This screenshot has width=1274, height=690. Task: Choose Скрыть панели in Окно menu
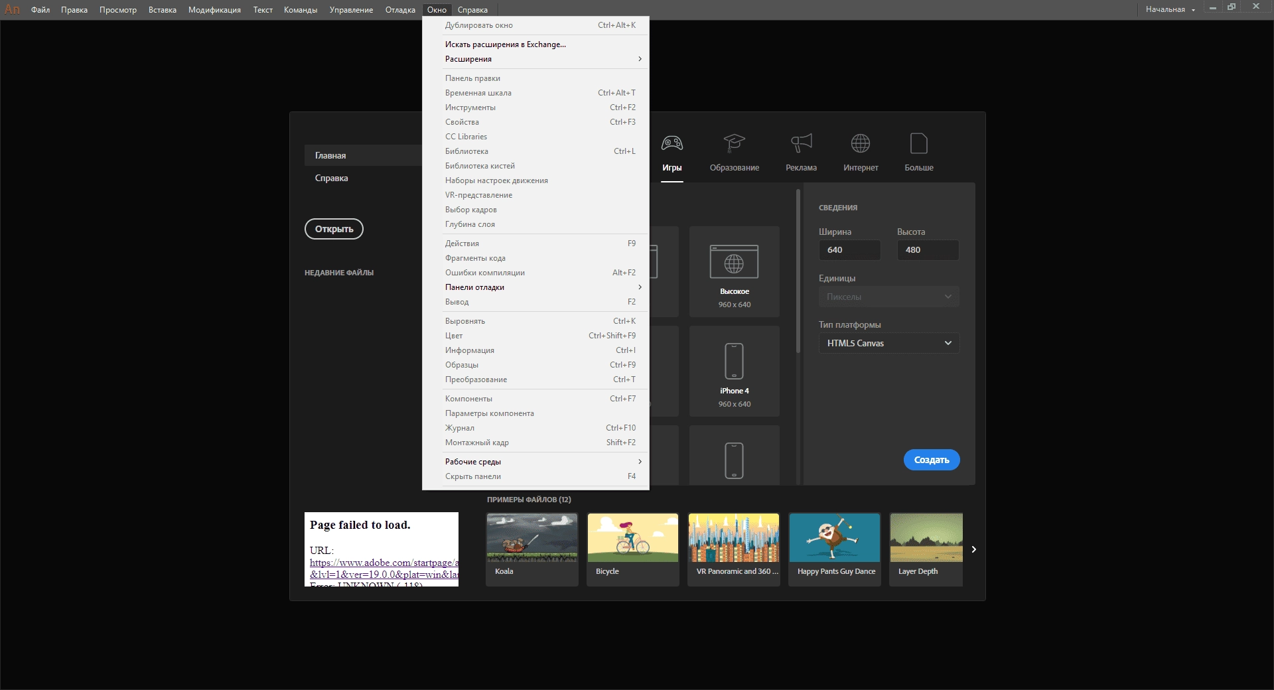coord(535,476)
